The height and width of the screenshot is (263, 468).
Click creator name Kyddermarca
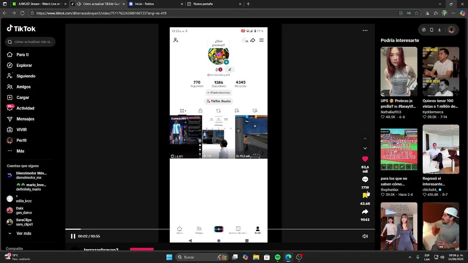pyautogui.click(x=433, y=112)
